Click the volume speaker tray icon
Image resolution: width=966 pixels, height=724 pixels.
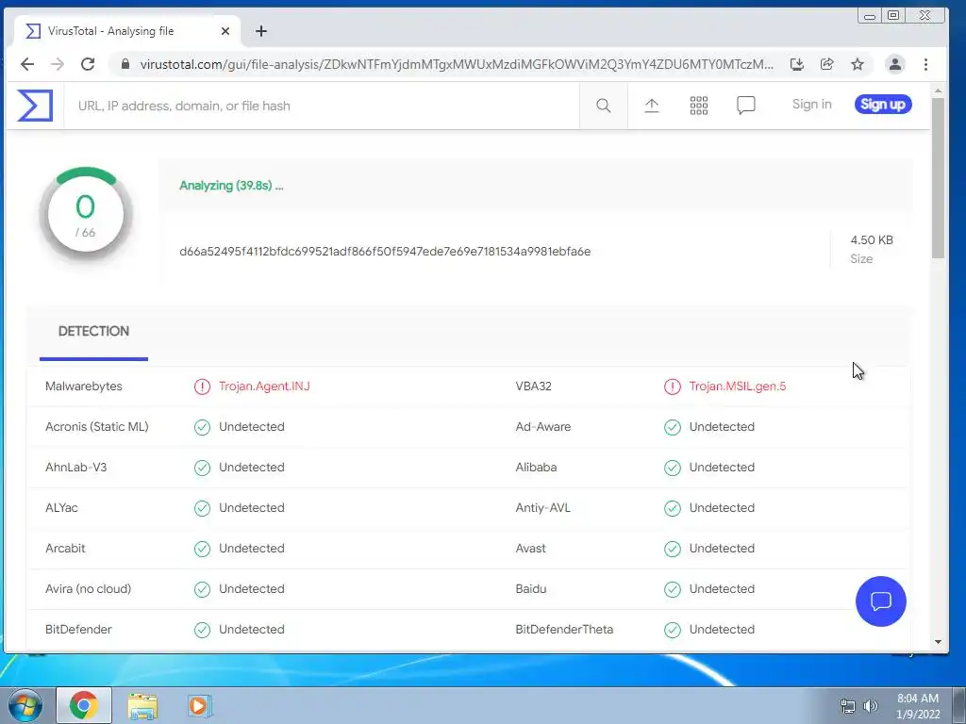click(870, 706)
